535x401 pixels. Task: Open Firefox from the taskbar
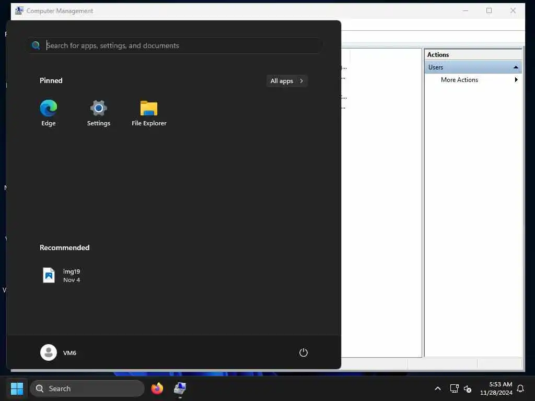157,388
